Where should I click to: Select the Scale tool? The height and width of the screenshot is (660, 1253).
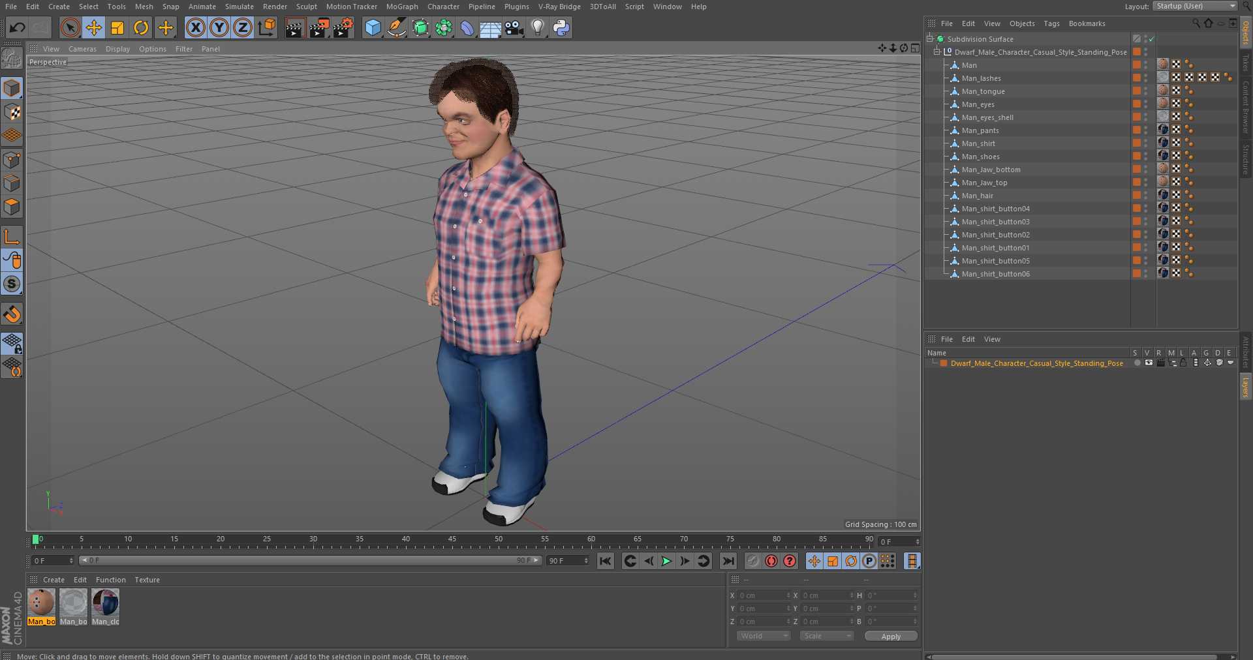click(117, 27)
